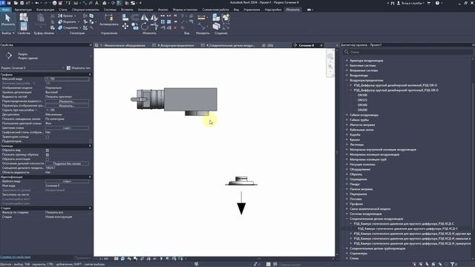Select Mirror - Pick Axis tool
Image resolution: width=475 pixels, height=267 pixels.
click(x=145, y=18)
